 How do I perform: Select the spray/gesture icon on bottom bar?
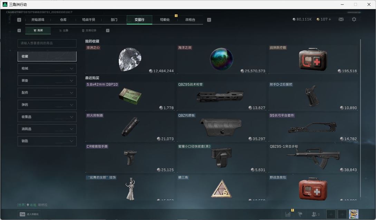point(301,214)
